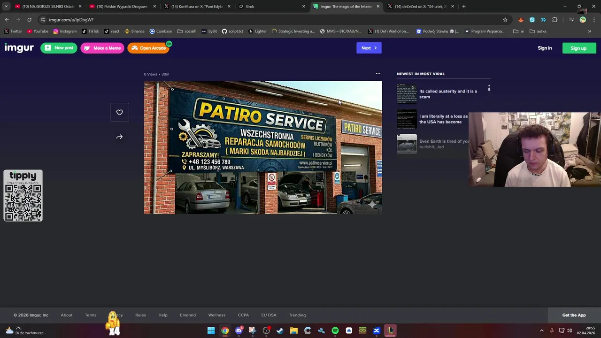This screenshot has width=601, height=338.
Task: Open the weather widget showing 7°C
Action: [x=26, y=330]
